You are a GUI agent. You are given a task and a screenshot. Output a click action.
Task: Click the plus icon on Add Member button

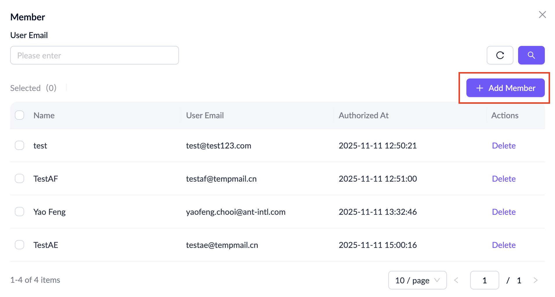479,88
